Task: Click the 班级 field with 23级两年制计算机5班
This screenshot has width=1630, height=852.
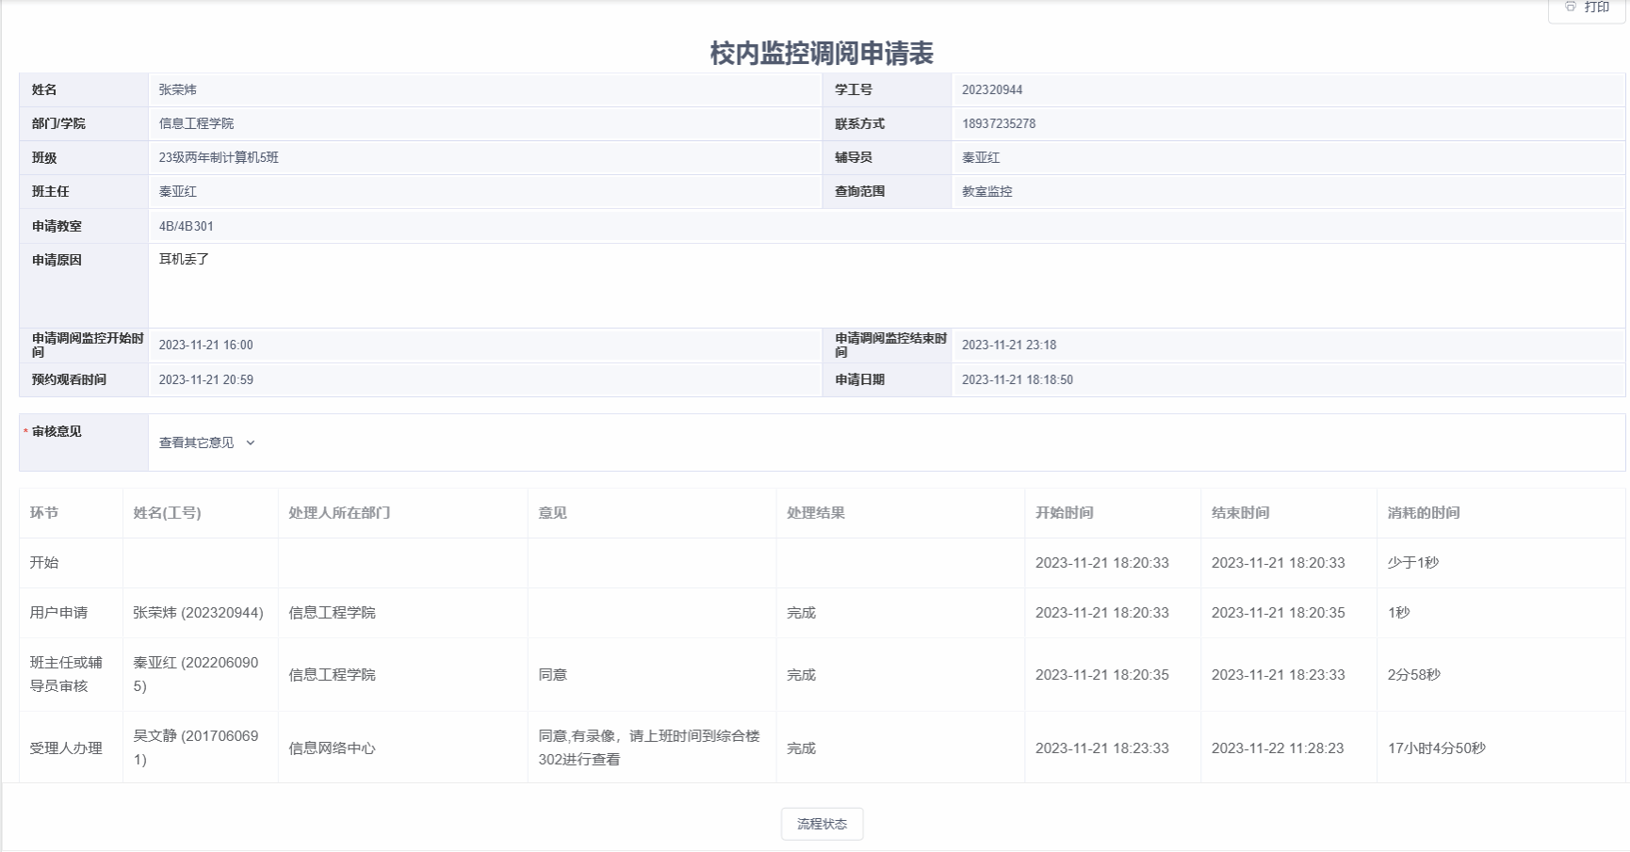Action: coord(484,158)
